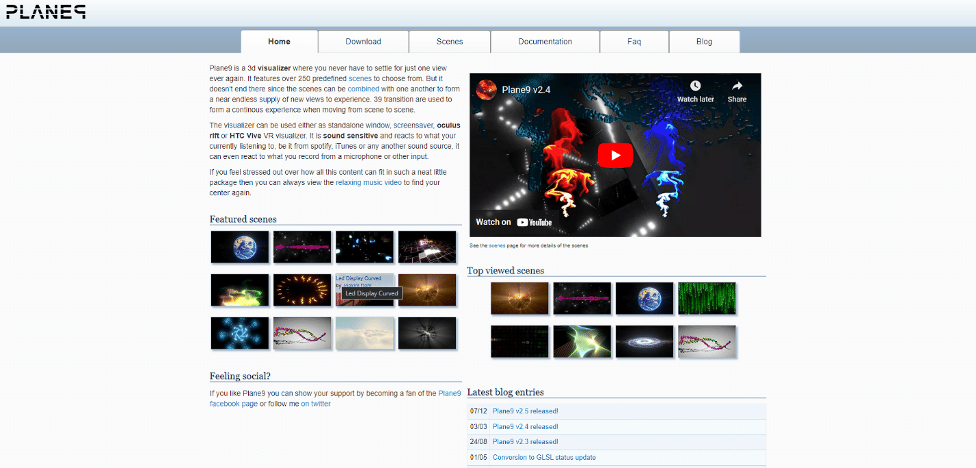The width and height of the screenshot is (976, 468).
Task: Follow the on twitter link
Action: click(316, 404)
